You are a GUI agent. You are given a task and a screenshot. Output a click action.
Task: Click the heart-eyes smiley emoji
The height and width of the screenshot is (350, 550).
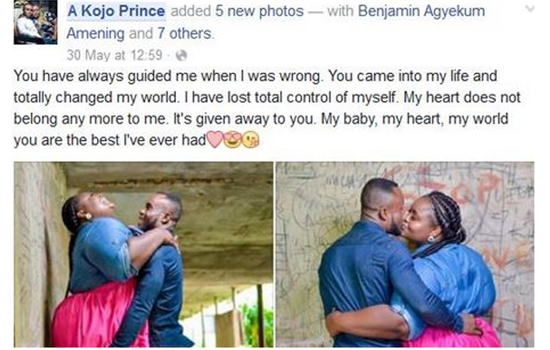point(233,139)
